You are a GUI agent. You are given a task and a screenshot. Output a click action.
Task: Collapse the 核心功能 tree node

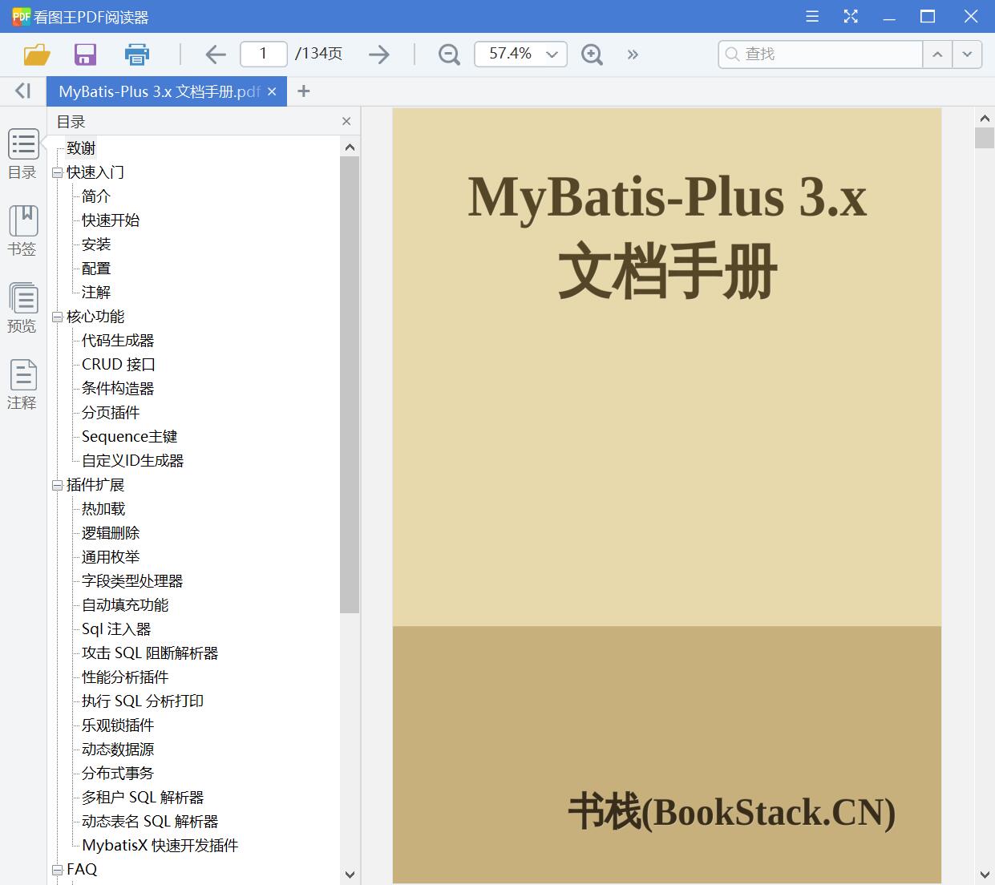(x=57, y=317)
